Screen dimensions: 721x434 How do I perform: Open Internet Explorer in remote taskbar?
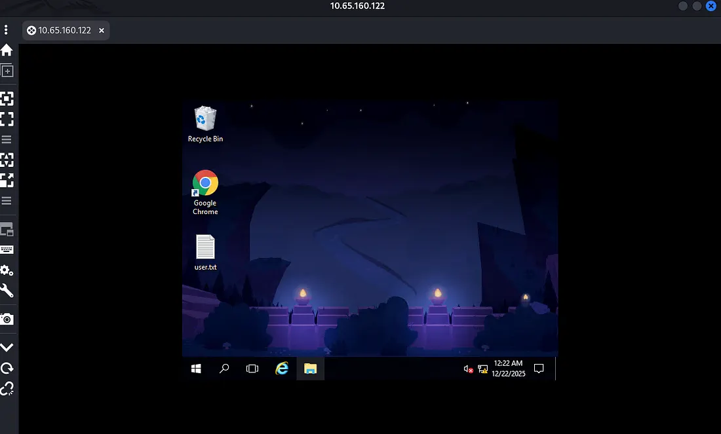(x=282, y=369)
